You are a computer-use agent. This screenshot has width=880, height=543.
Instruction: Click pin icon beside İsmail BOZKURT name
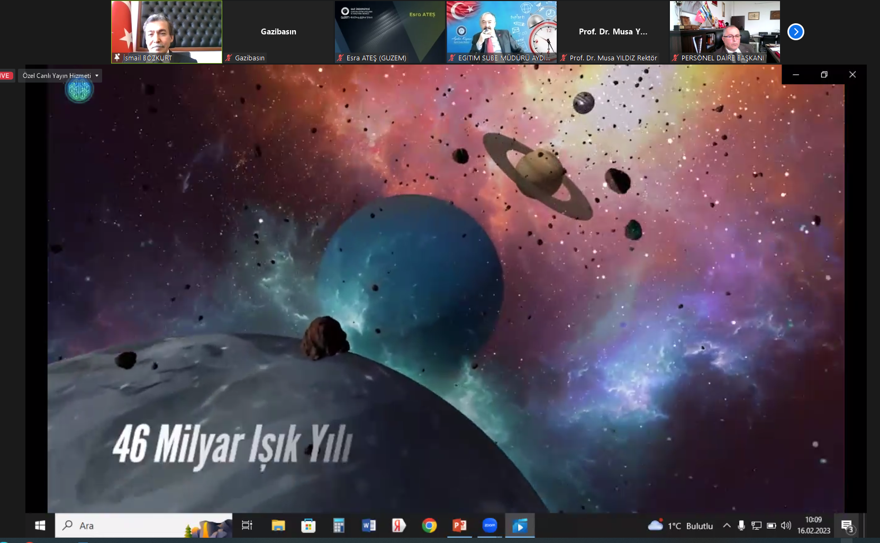pyautogui.click(x=117, y=58)
